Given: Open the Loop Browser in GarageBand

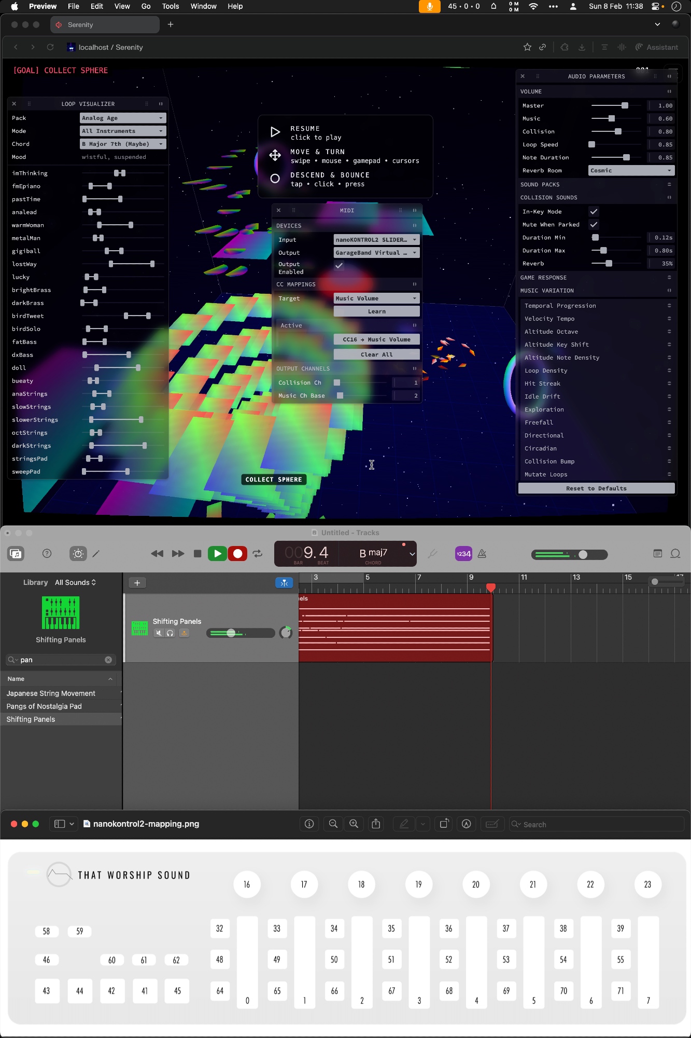Looking at the screenshot, I should tap(675, 554).
